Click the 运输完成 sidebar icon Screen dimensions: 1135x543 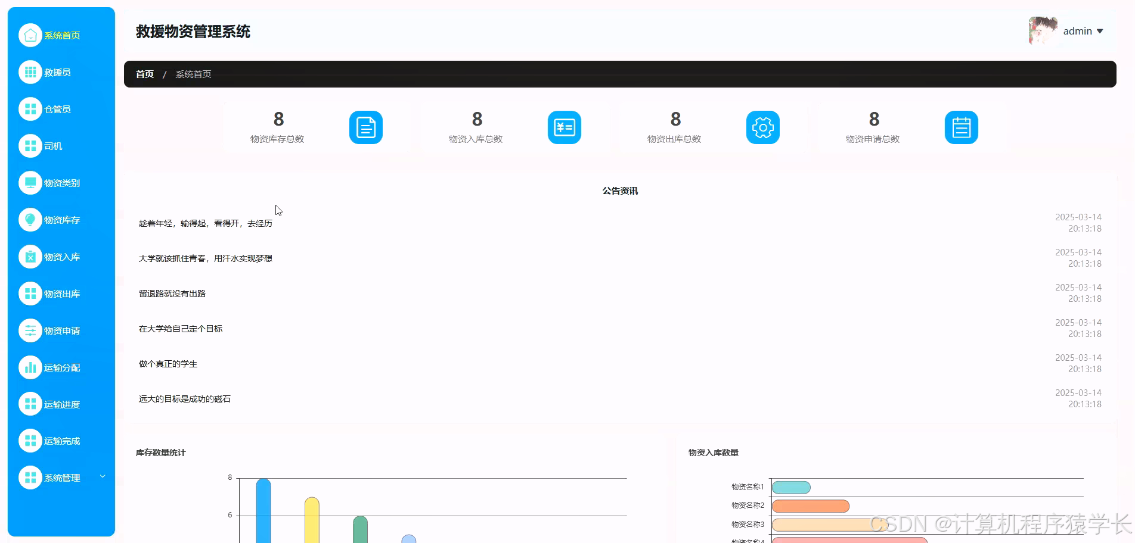pos(30,441)
